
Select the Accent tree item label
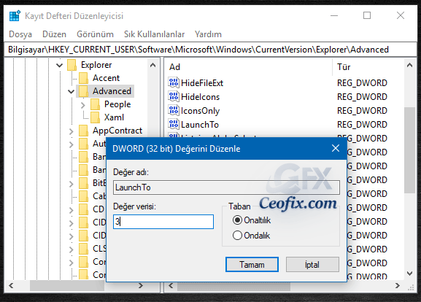pos(106,78)
